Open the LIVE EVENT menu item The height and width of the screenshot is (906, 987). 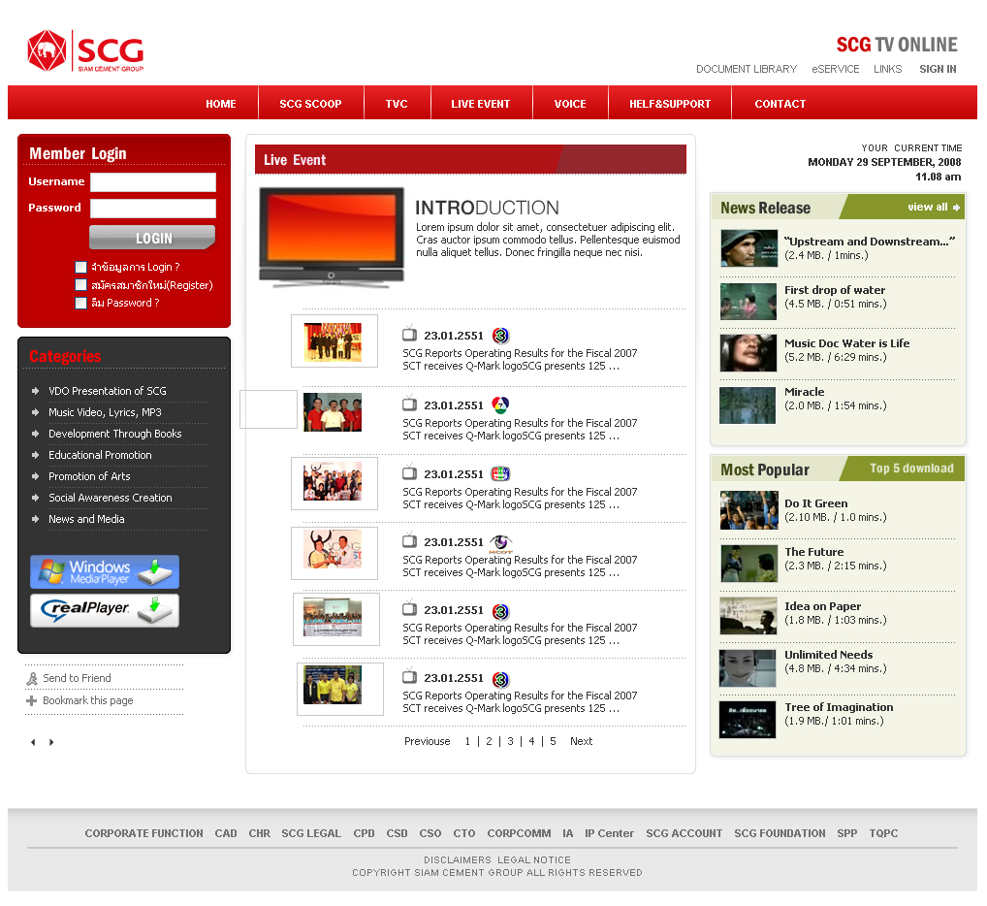click(x=480, y=104)
